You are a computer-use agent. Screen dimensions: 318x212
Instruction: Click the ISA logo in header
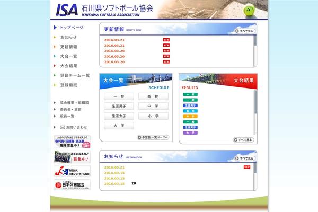click(x=67, y=10)
